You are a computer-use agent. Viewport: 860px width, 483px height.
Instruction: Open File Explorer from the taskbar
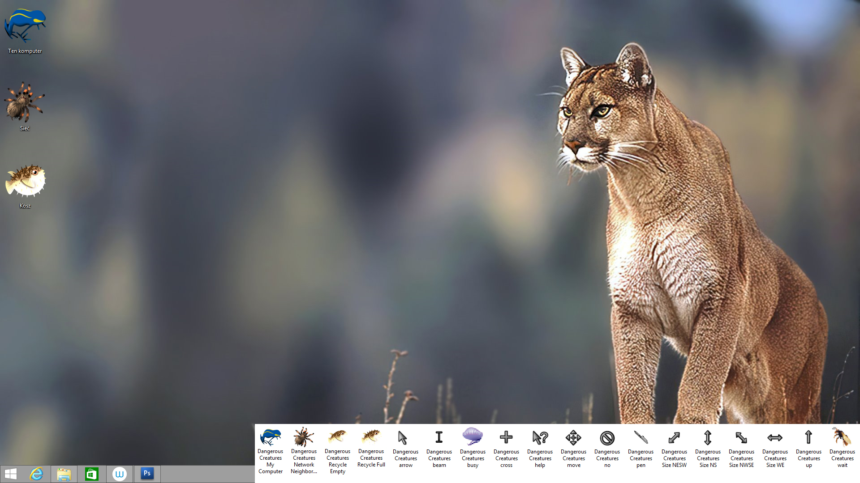point(64,474)
